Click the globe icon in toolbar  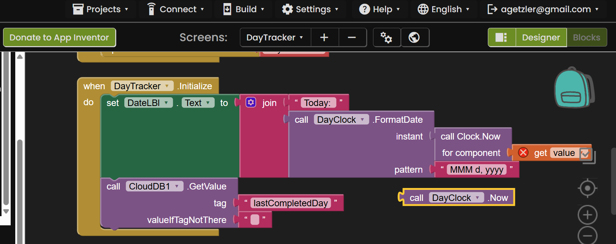414,37
